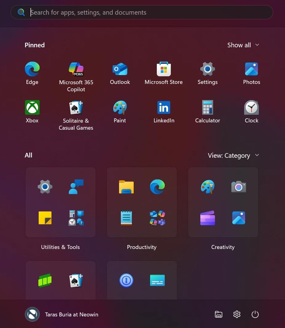
Task: Click the user profile avatar
Action: pos(32,314)
